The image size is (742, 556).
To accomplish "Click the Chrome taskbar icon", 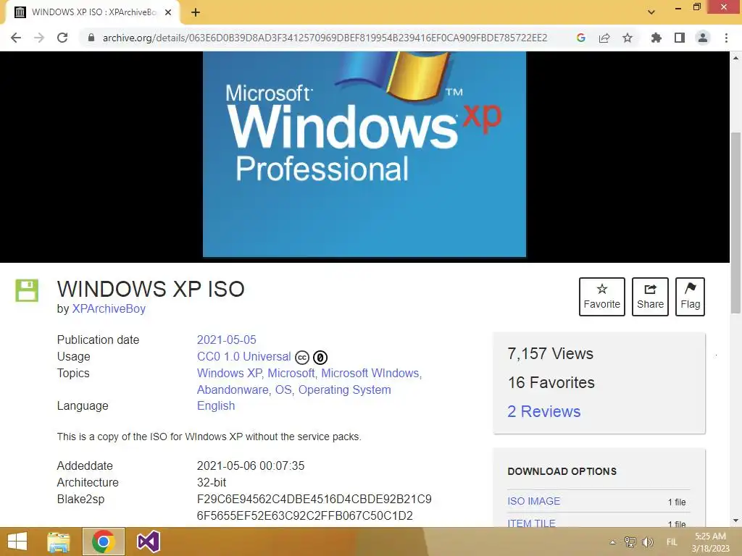I will click(104, 542).
